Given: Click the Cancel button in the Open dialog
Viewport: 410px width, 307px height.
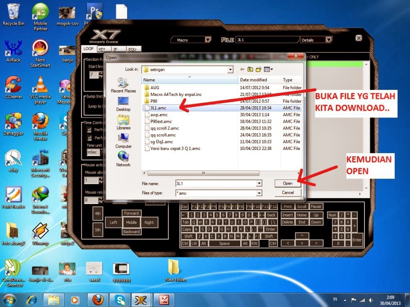Looking at the screenshot, I should click(287, 192).
